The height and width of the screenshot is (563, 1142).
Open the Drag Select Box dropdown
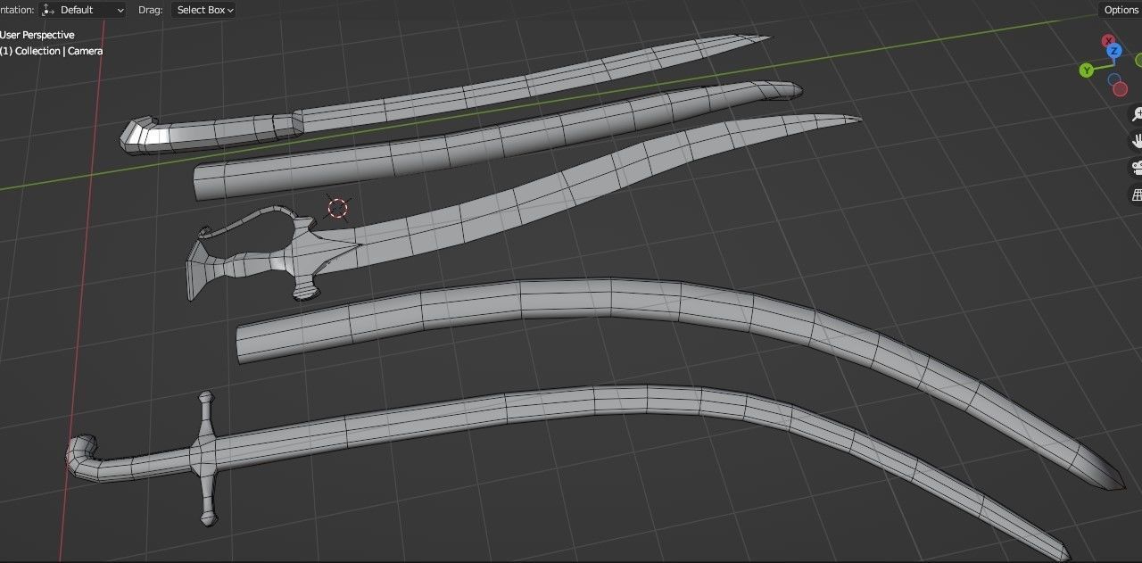tap(204, 10)
